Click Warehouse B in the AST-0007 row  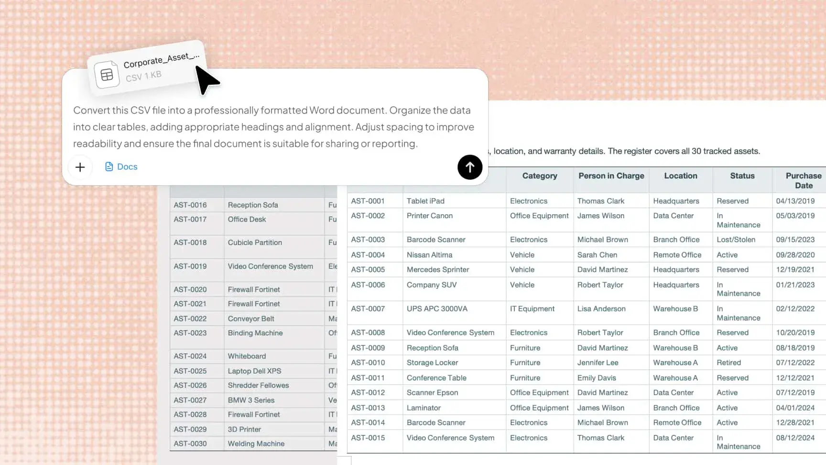(x=675, y=309)
